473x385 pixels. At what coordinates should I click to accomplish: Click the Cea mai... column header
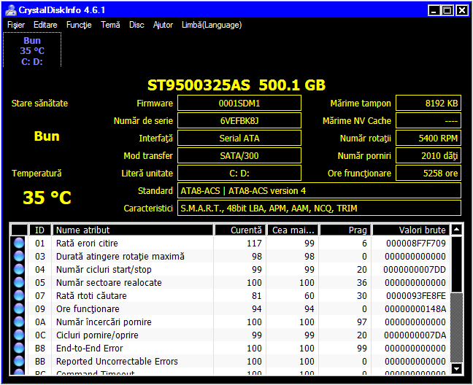click(293, 230)
